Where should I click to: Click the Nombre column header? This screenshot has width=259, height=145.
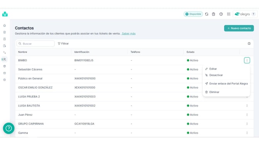coord(23,52)
